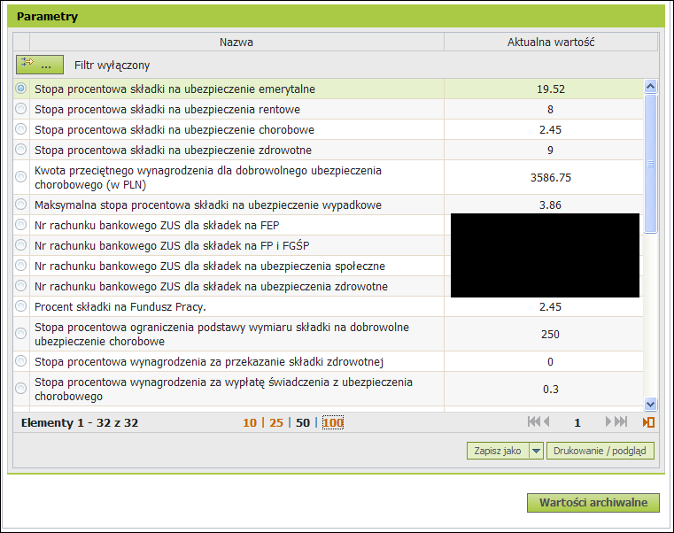Jump to the last page

coord(622,422)
